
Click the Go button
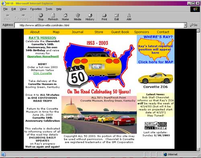coord(194,25)
